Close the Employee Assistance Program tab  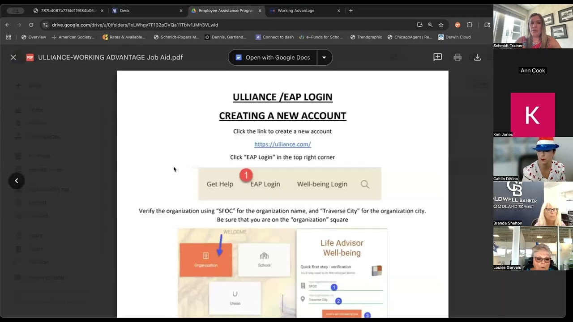coord(260,11)
